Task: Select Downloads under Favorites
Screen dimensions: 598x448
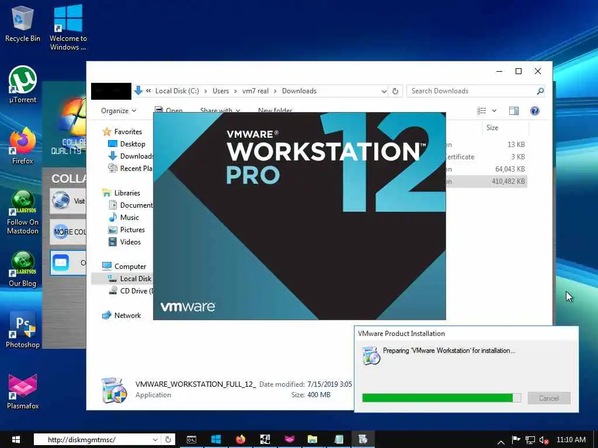Action: (x=130, y=156)
